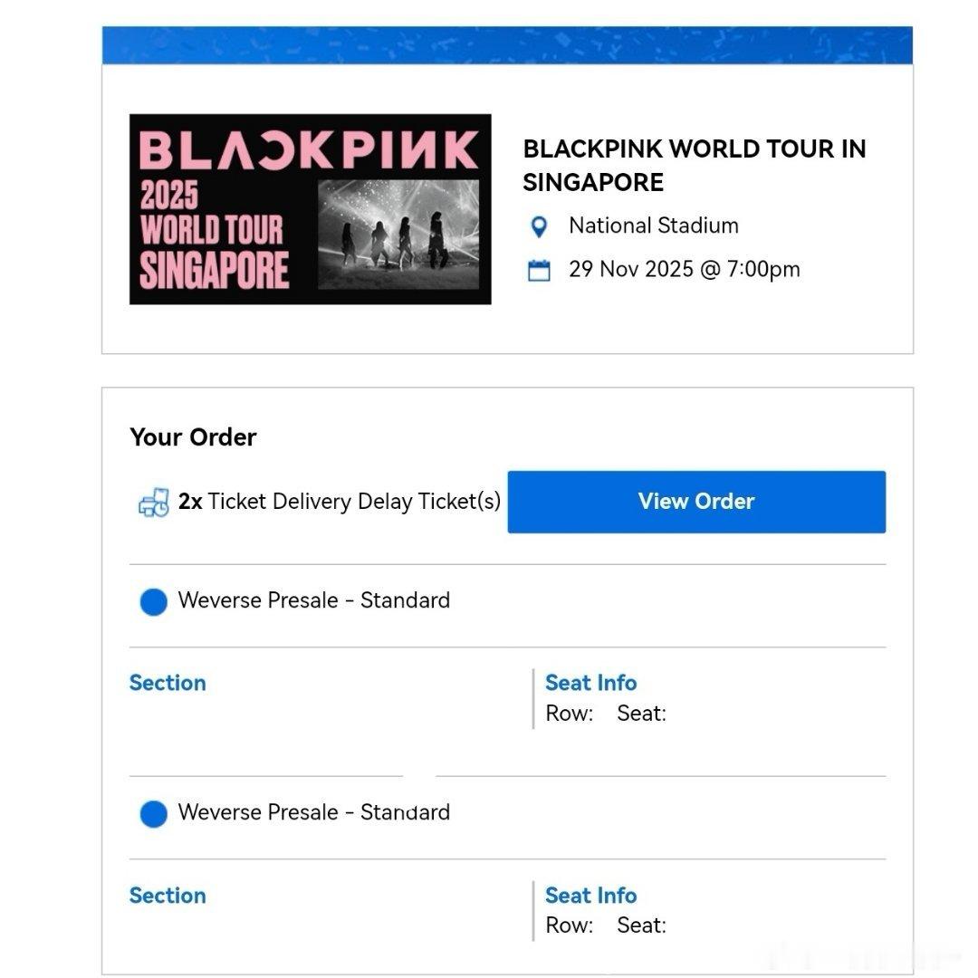This screenshot has width=978, height=978.
Task: Click the National Stadium venue text
Action: [654, 225]
